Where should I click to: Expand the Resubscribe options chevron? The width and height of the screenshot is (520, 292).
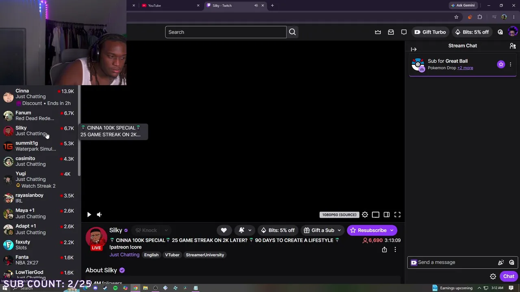point(392,230)
